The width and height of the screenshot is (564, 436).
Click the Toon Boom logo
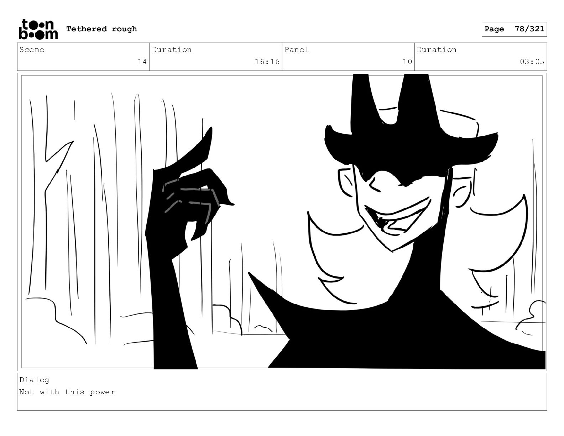pyautogui.click(x=38, y=29)
